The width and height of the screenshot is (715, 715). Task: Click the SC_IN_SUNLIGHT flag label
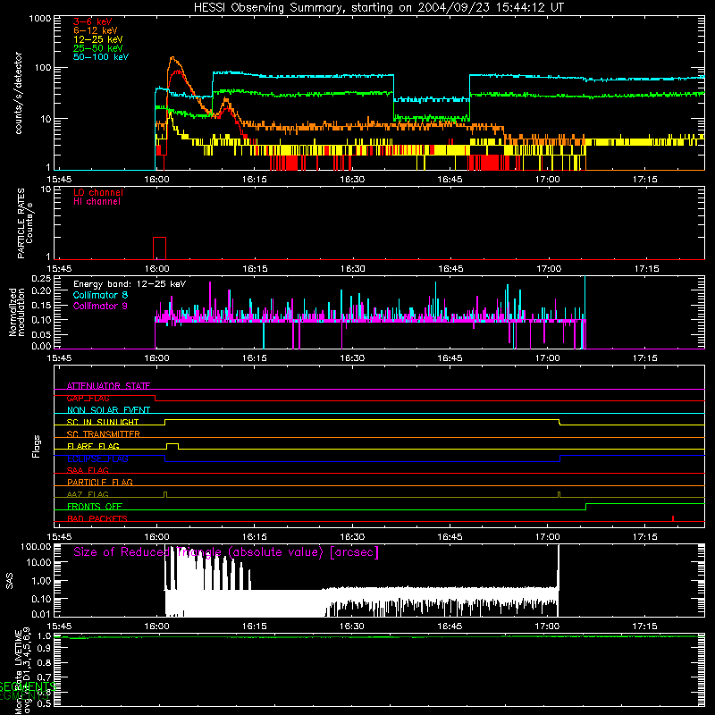(x=103, y=422)
